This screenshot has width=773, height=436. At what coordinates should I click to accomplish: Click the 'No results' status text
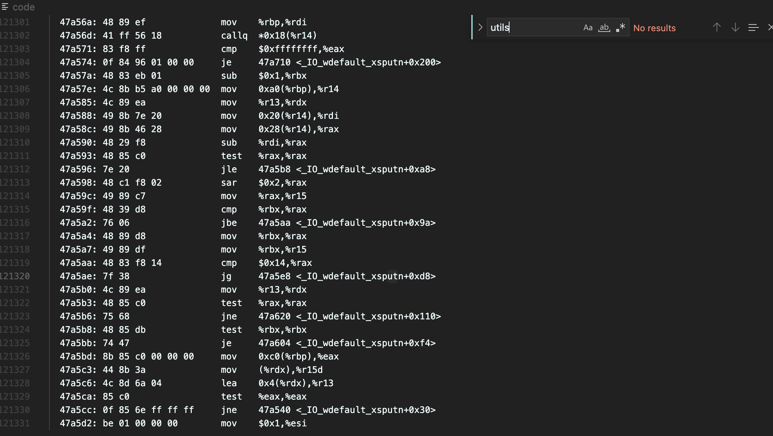(x=654, y=28)
